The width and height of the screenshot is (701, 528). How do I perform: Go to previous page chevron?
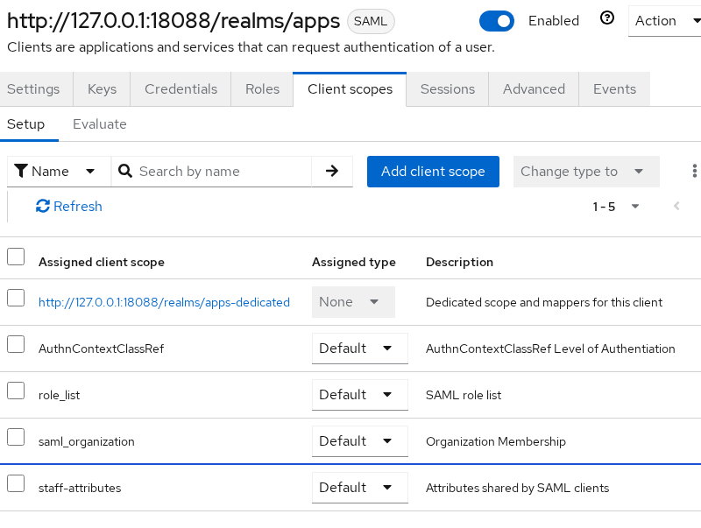click(676, 206)
